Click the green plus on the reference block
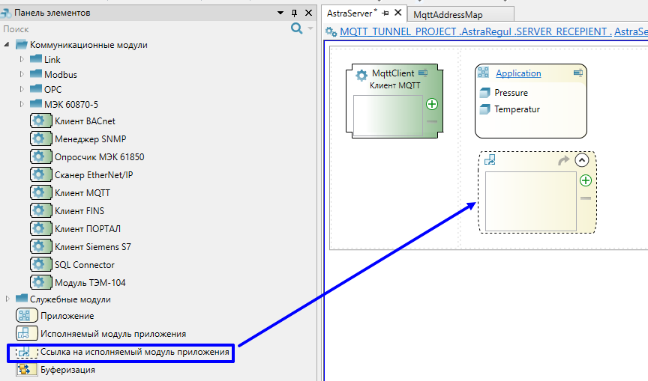This screenshot has width=648, height=381. point(586,180)
